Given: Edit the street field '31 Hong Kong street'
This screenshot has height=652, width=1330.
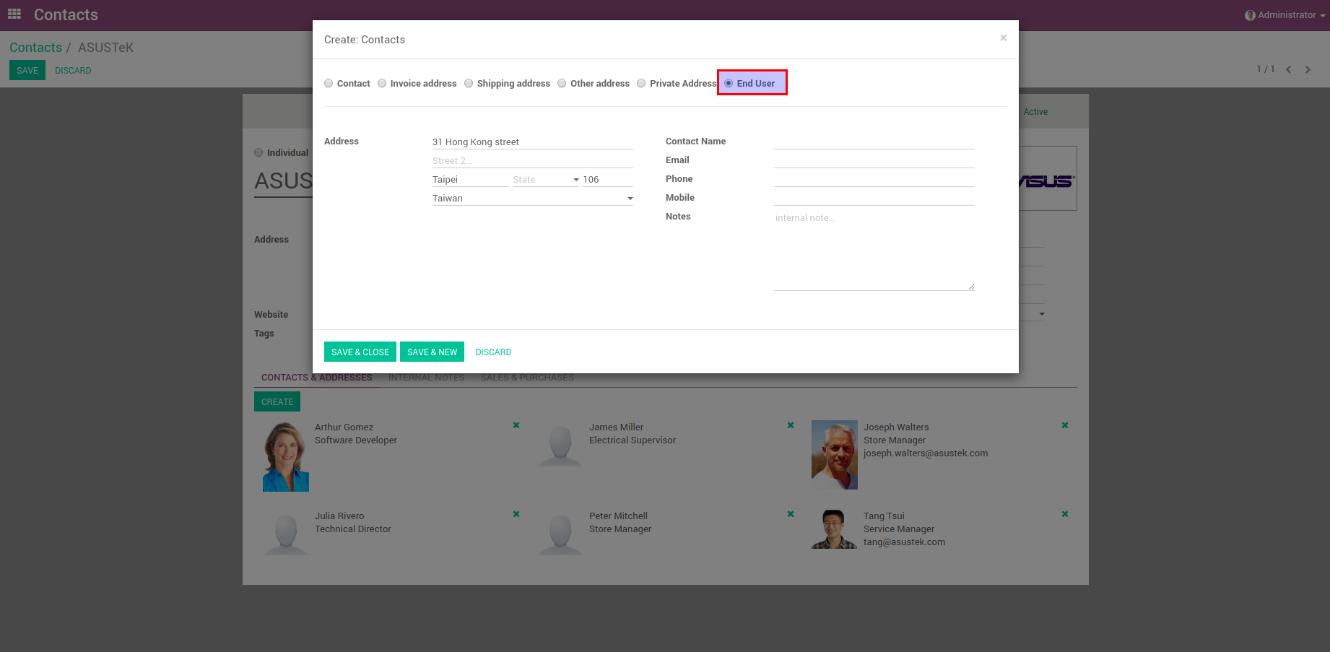Looking at the screenshot, I should coord(533,142).
